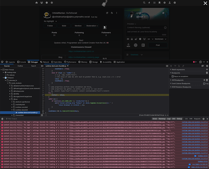Click the Mention button
Image resolution: width=209 pixels, height=169 pixels.
(x=78, y=26)
